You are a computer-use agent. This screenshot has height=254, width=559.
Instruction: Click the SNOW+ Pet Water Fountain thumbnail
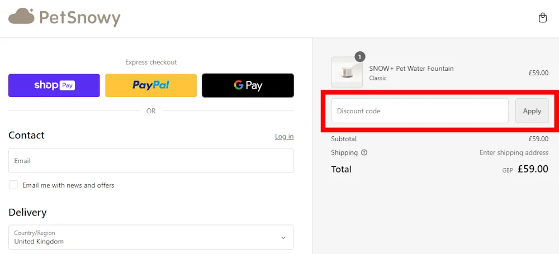(347, 73)
